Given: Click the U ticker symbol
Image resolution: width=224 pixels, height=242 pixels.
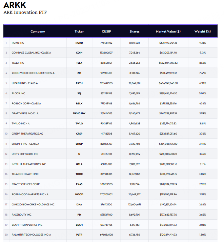Looking at the screenshot, I should [79, 154].
